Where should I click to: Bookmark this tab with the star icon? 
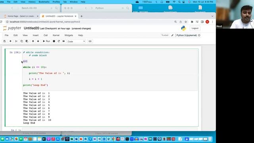click(x=186, y=22)
